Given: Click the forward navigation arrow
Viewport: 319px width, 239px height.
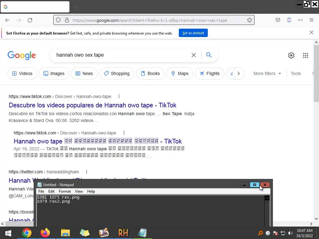Looking at the screenshot, I should 19,20.
